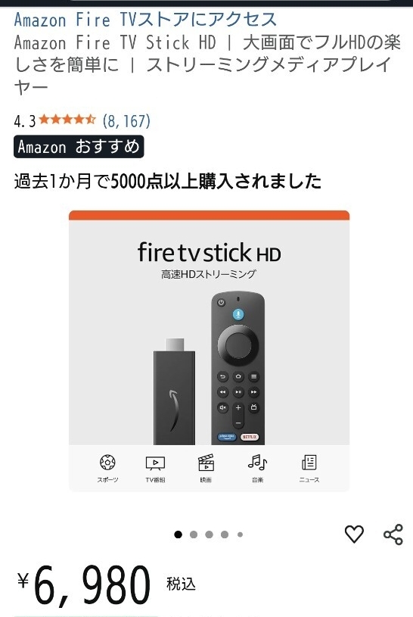Tap the share icon
The height and width of the screenshot is (617, 413).
point(393,534)
